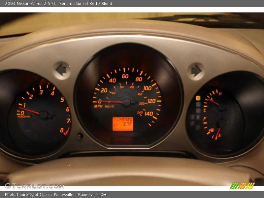
Task: Click the large 60 on the mph scale
Action: point(125,77)
